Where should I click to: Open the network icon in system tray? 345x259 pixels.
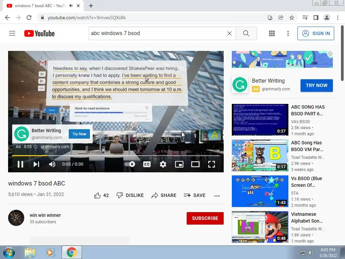[x=303, y=253]
